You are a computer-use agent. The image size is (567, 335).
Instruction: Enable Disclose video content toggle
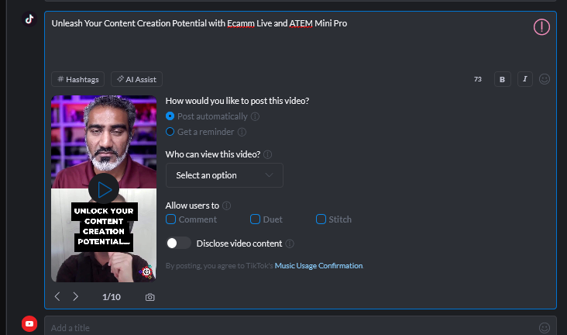pyautogui.click(x=178, y=243)
